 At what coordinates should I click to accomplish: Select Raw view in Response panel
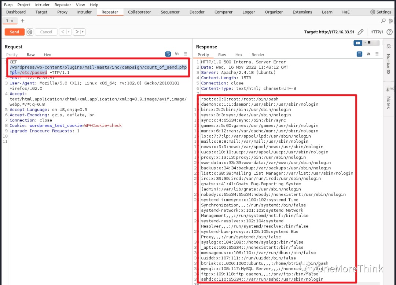222,55
